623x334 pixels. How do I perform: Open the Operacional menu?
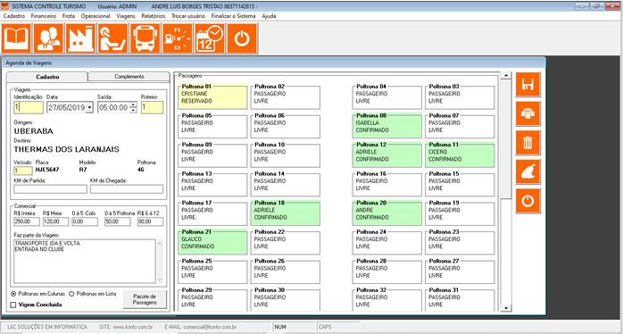(x=96, y=16)
